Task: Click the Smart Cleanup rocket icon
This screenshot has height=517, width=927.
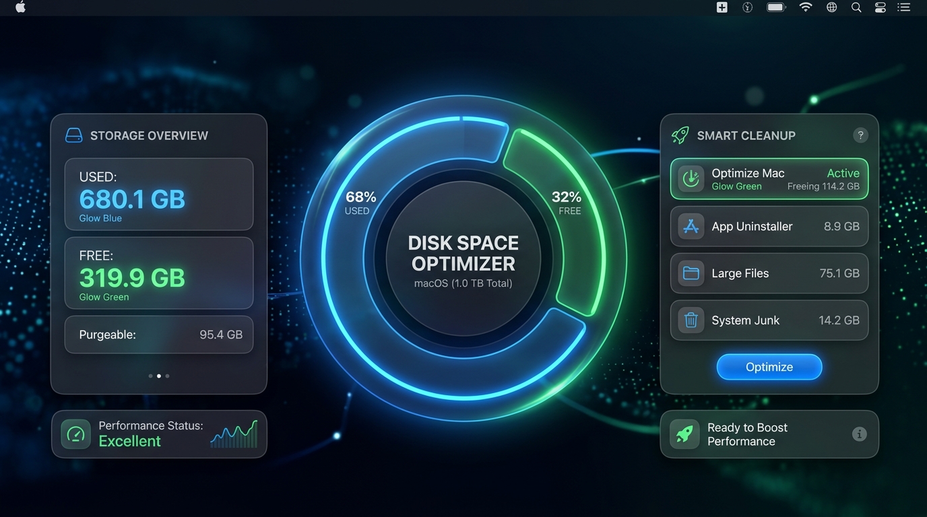Action: pos(680,135)
